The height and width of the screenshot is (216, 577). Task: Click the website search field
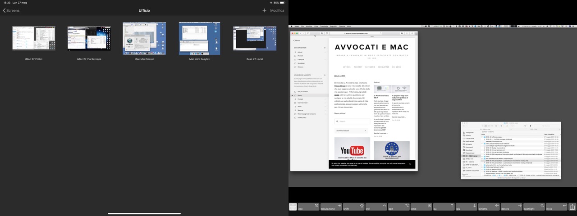[352, 121]
